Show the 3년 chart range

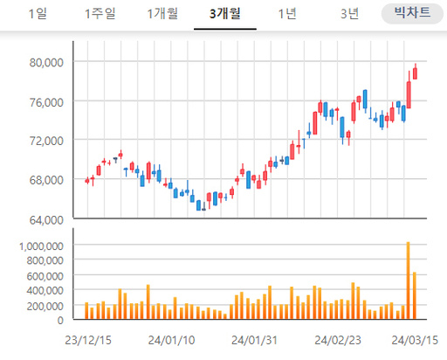pyautogui.click(x=349, y=14)
